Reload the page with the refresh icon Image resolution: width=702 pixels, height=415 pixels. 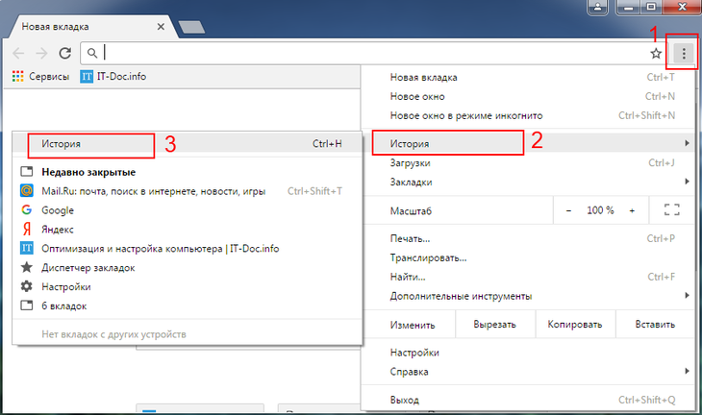65,53
